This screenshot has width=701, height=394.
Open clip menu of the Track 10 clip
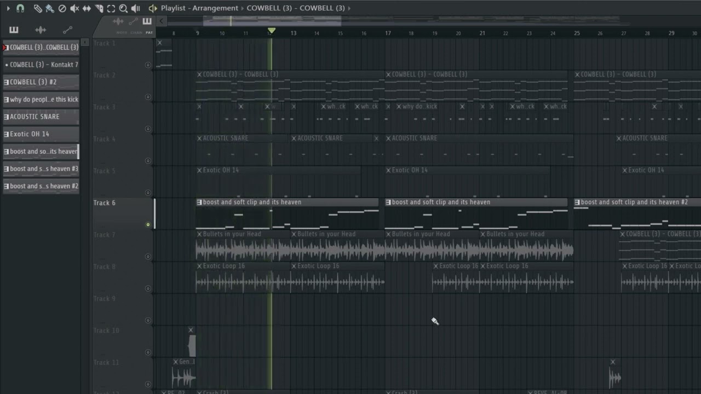[191, 330]
